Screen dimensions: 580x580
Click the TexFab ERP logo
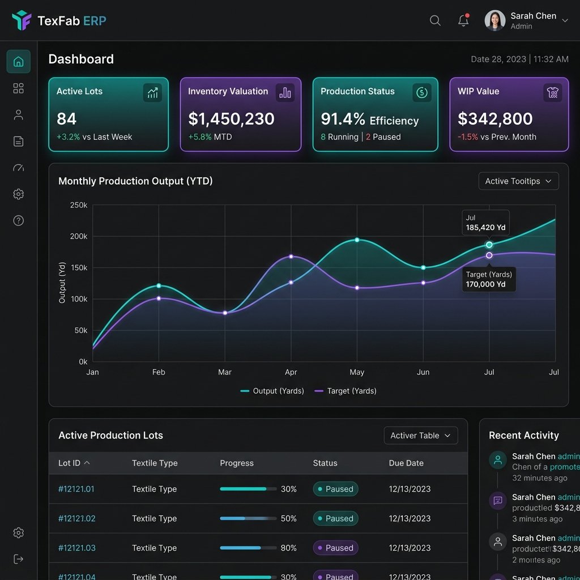59,20
